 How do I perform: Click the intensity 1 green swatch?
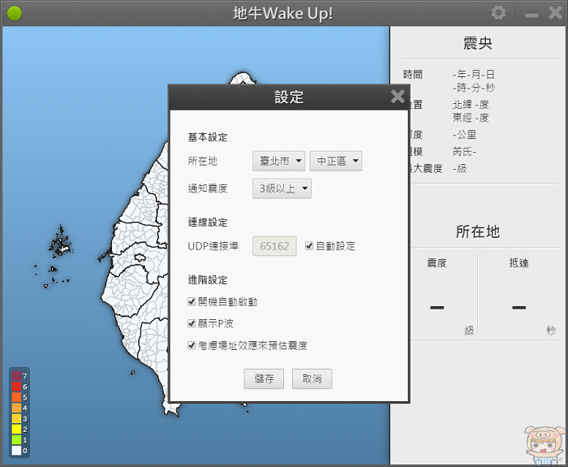tap(16, 440)
